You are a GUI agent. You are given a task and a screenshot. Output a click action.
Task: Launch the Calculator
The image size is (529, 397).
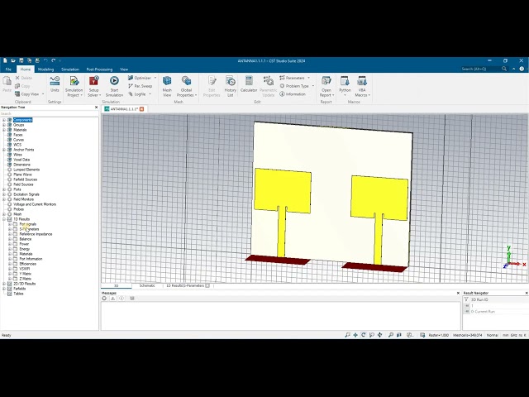click(249, 84)
